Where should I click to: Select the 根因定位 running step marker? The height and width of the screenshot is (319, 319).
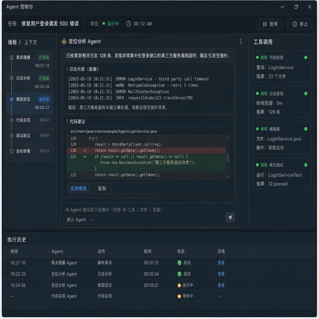tap(12, 99)
